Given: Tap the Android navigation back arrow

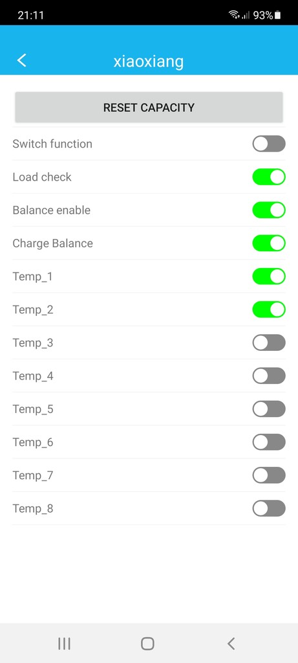Looking at the screenshot, I should pyautogui.click(x=231, y=644).
